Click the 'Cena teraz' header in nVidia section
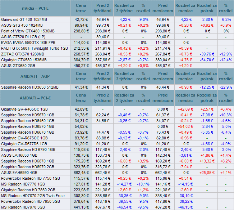234x210 pixels. tap(81, 8)
